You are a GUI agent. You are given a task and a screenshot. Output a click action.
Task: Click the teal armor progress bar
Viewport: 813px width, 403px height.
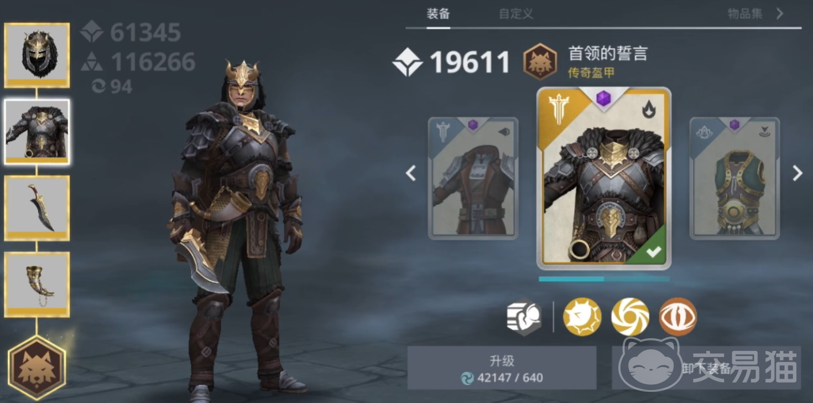click(x=604, y=279)
